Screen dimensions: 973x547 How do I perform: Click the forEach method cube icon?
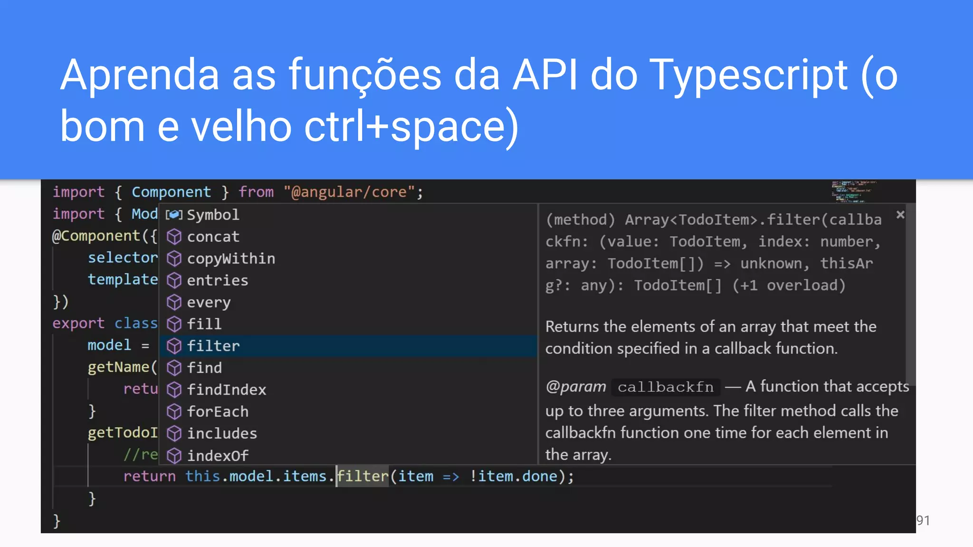[x=174, y=411]
